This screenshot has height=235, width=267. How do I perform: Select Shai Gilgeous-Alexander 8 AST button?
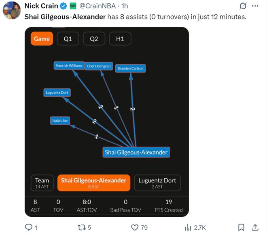point(93,183)
